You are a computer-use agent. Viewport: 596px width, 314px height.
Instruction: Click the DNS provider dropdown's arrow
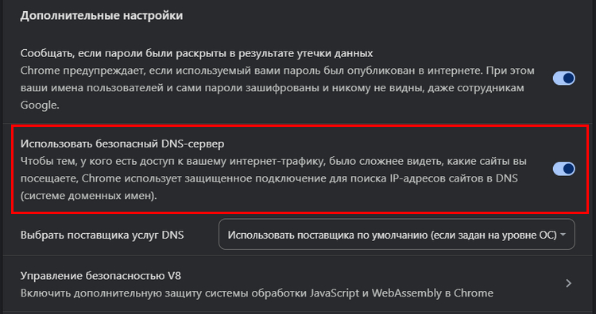click(x=563, y=235)
